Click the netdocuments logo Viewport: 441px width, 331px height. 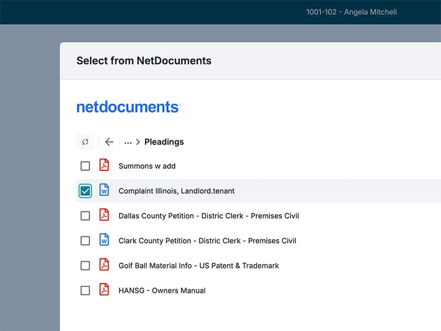(128, 107)
